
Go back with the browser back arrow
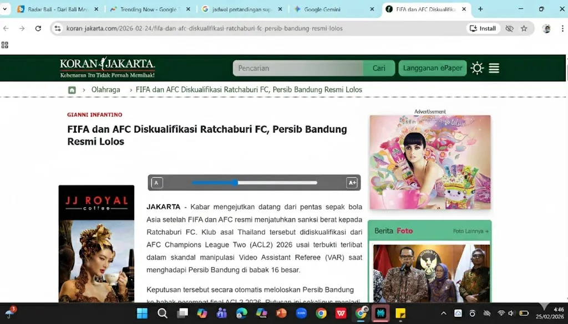[x=6, y=28]
